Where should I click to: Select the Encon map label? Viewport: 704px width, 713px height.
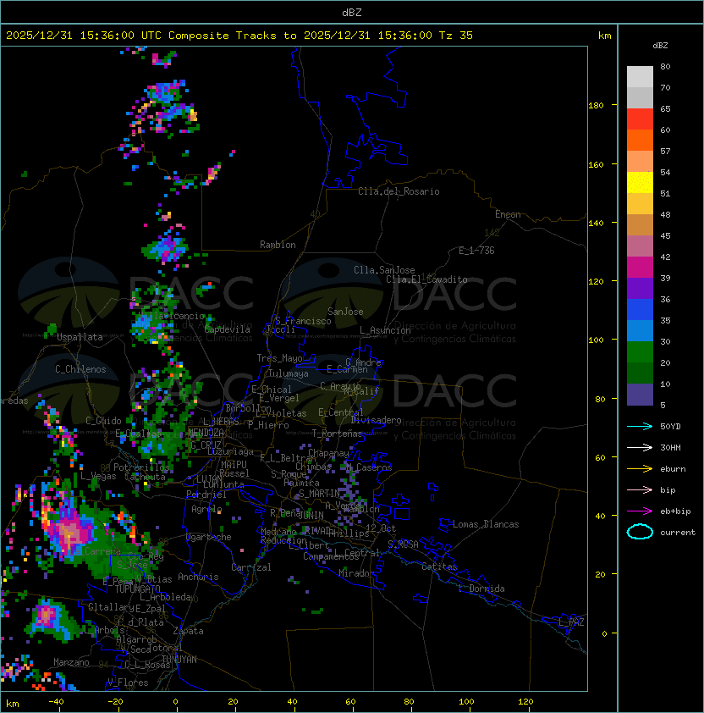pos(508,214)
